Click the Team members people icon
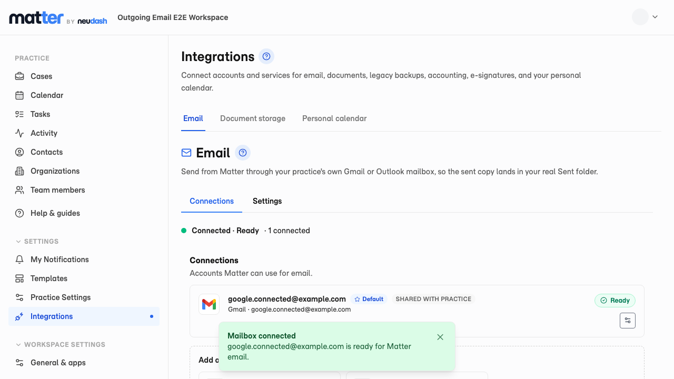 point(19,190)
